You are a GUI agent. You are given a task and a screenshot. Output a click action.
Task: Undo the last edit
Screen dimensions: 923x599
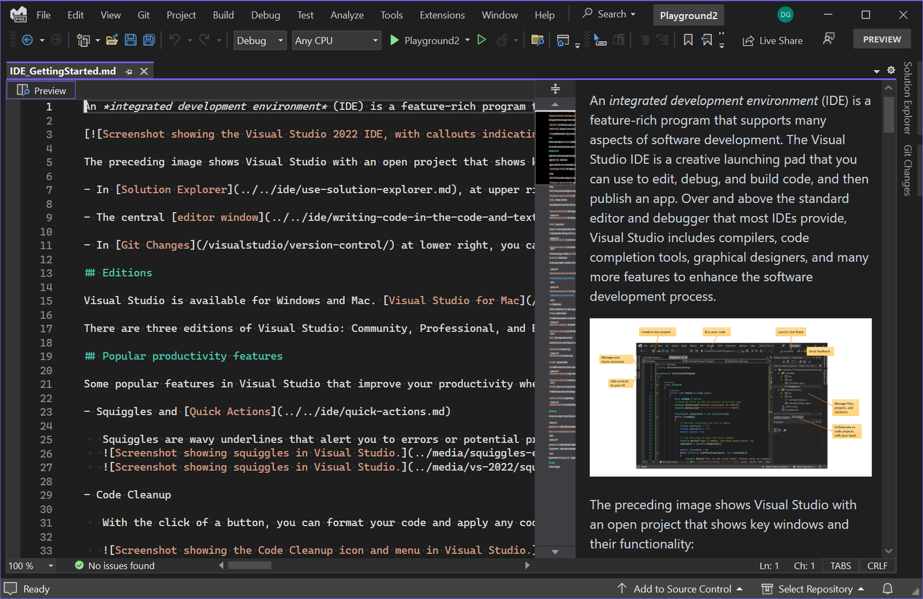173,40
